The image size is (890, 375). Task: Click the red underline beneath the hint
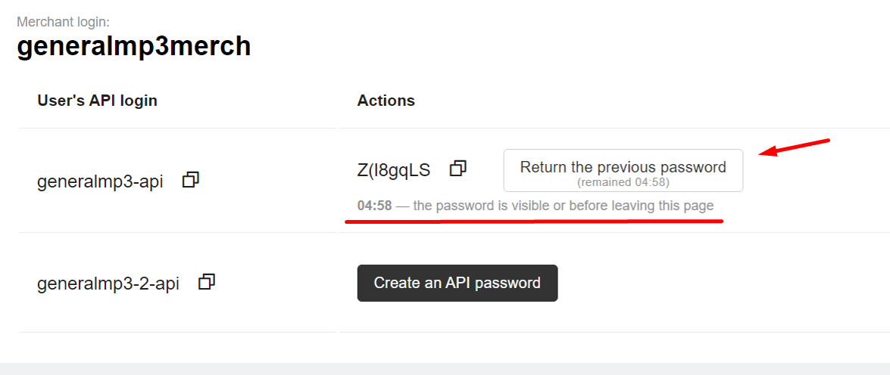click(534, 222)
